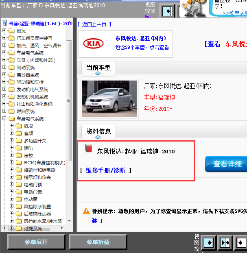Click the 菜单展开 button

(x=36, y=242)
